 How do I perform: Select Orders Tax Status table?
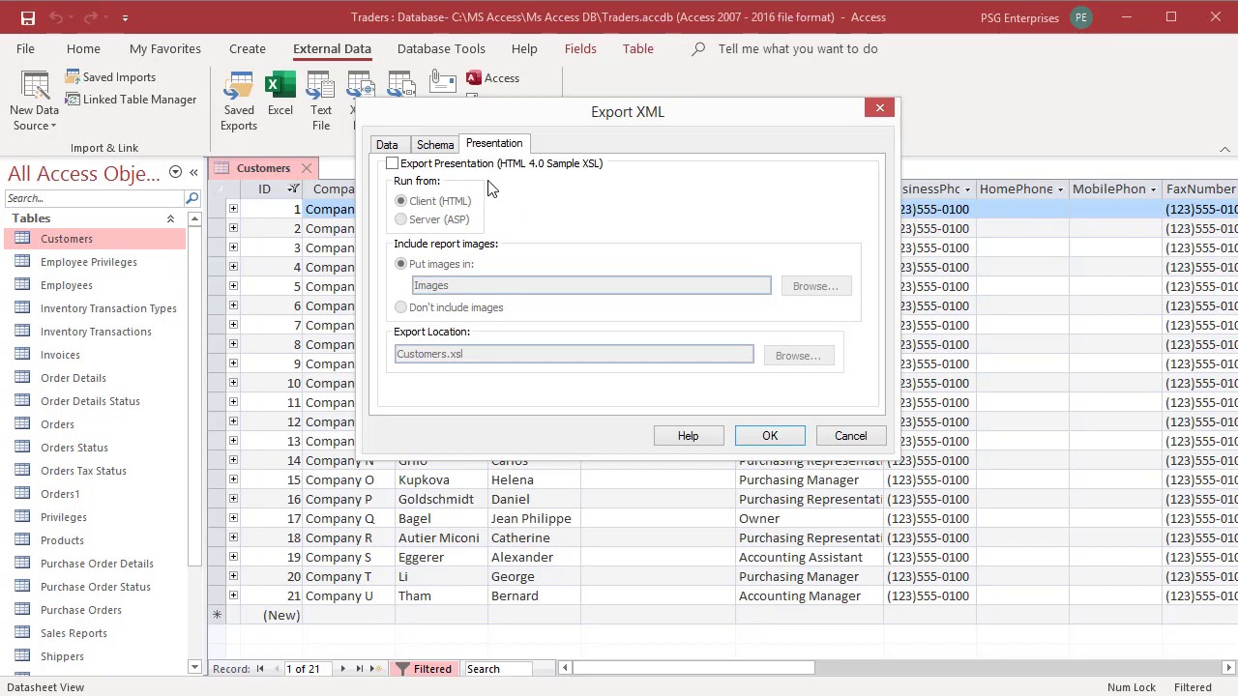click(x=83, y=471)
